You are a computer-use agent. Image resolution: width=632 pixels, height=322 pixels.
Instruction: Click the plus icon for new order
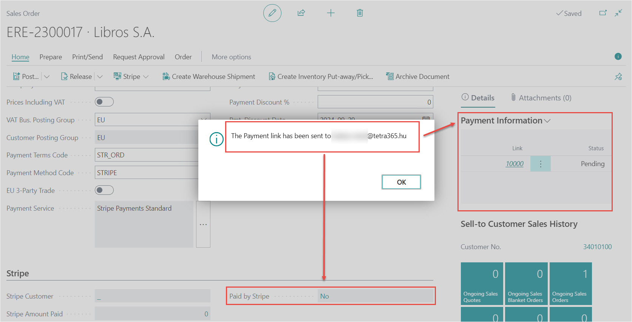click(331, 13)
